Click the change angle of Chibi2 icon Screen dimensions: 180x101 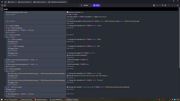67,53
